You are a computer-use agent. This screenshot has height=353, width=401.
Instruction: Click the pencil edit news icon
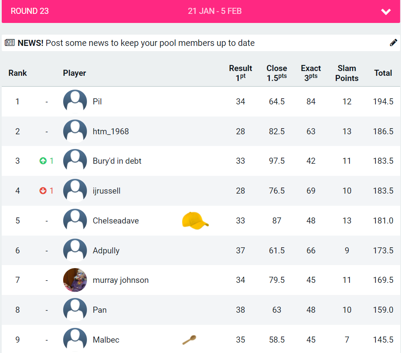[x=393, y=42]
